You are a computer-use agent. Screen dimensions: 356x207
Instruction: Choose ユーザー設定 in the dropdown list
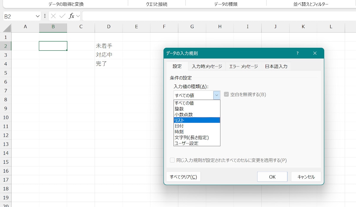click(197, 143)
